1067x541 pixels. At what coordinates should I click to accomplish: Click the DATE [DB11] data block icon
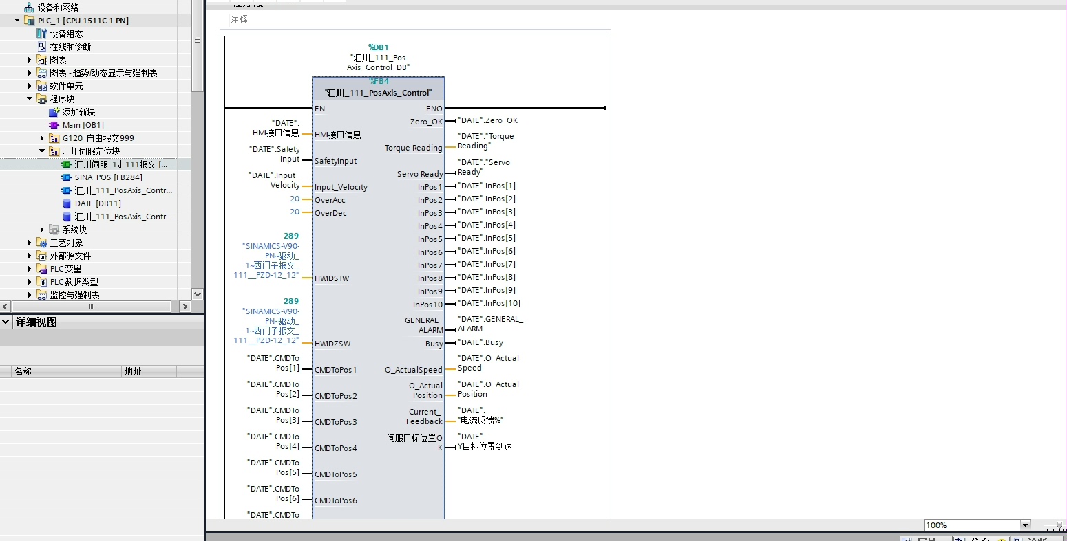point(66,203)
